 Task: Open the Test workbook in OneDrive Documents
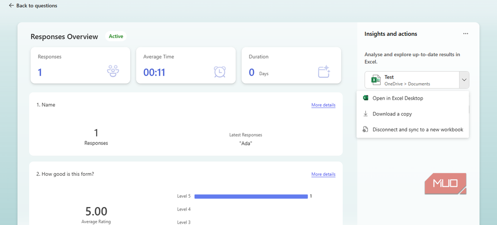(412, 80)
